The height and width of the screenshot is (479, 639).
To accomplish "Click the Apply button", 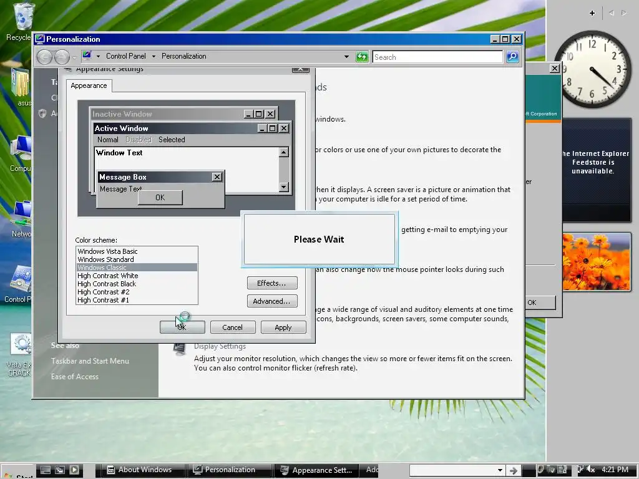I will pyautogui.click(x=283, y=327).
